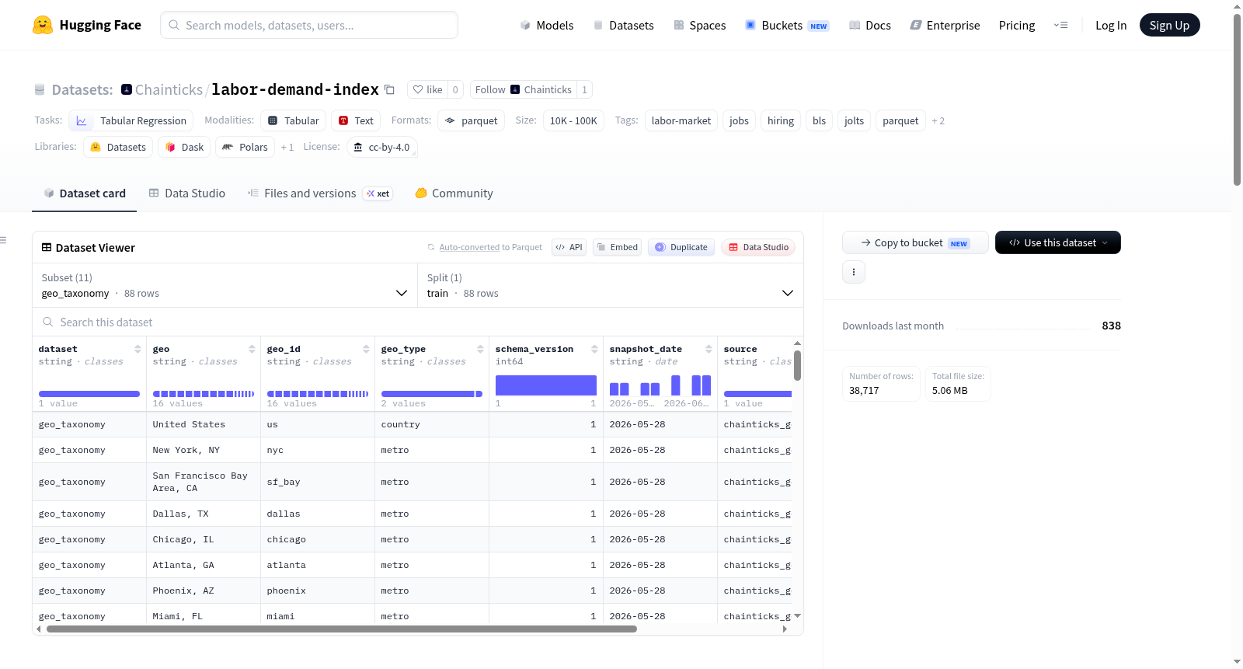The image size is (1243, 669).
Task: Click the geo_type distribution bar
Action: coord(432,394)
